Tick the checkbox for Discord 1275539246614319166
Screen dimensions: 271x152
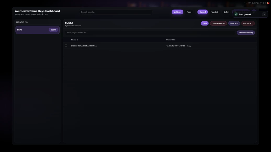click(x=66, y=46)
